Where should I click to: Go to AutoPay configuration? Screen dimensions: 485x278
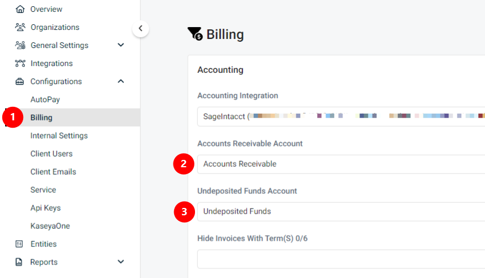[45, 99]
